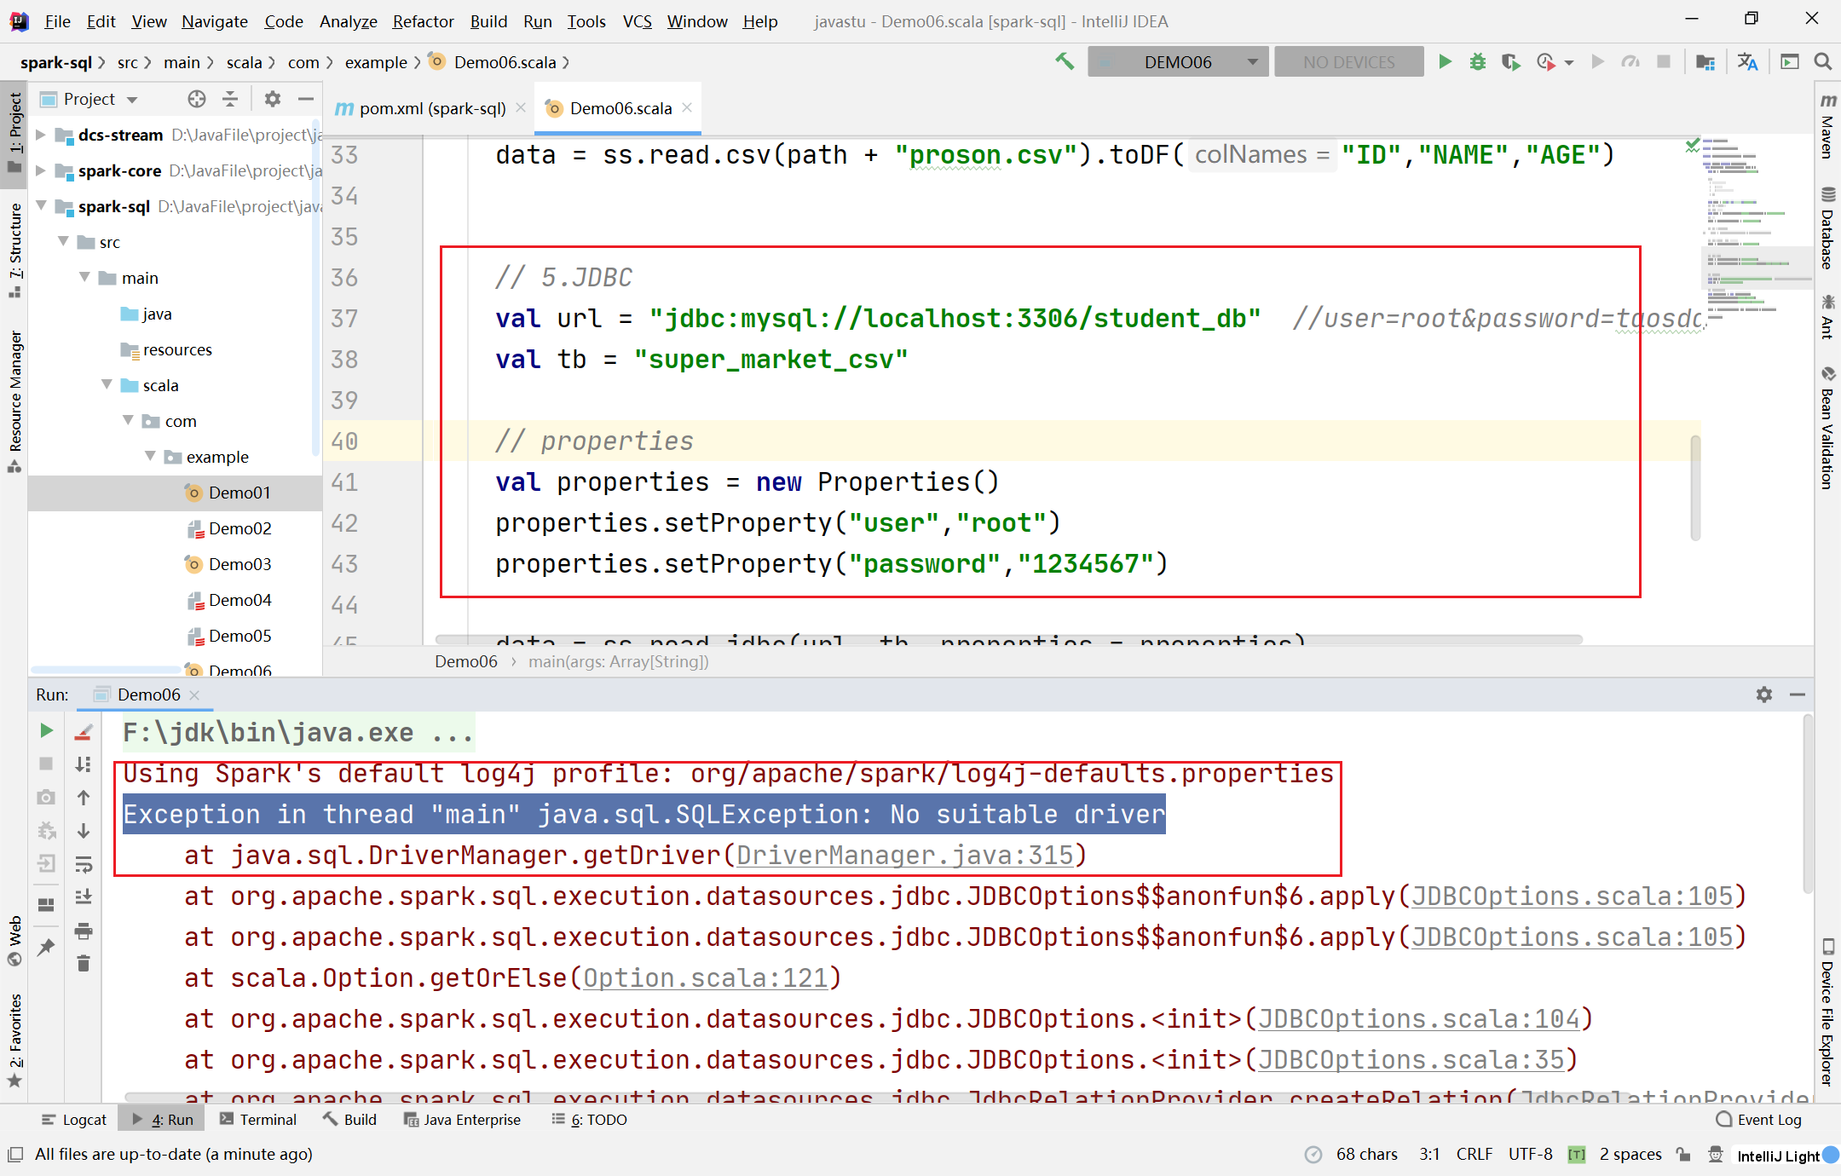This screenshot has width=1841, height=1176.
Task: Select Demo03 in project tree
Action: 240,564
